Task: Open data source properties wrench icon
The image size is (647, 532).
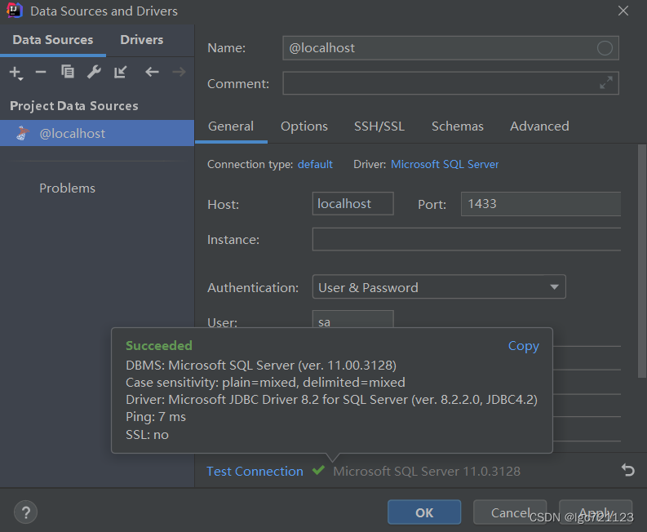Action: [94, 72]
